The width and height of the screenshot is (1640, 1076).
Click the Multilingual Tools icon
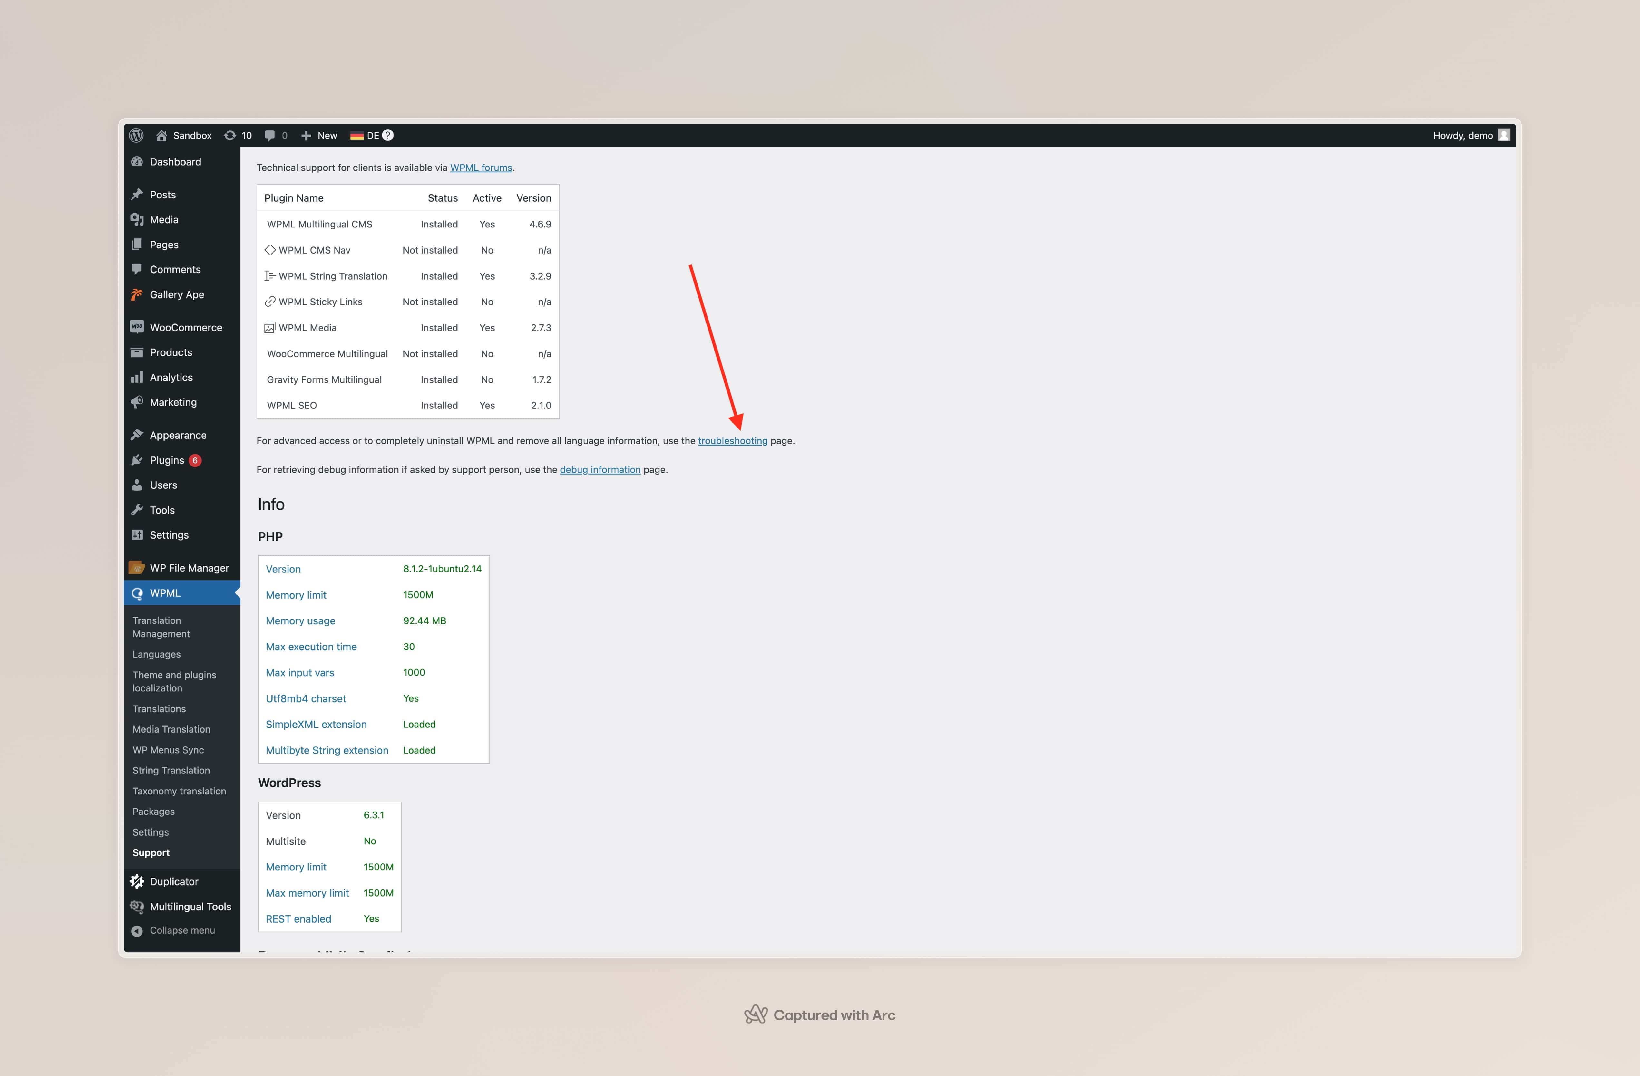coord(136,907)
